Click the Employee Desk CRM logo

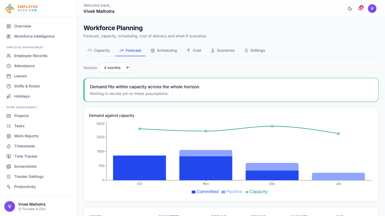point(21,9)
